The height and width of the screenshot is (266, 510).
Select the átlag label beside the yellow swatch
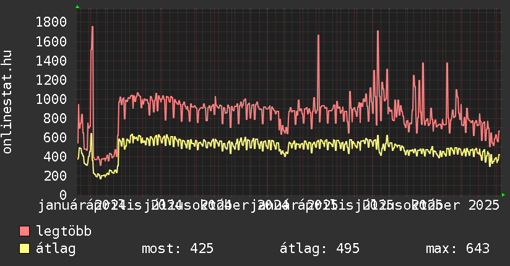point(56,249)
